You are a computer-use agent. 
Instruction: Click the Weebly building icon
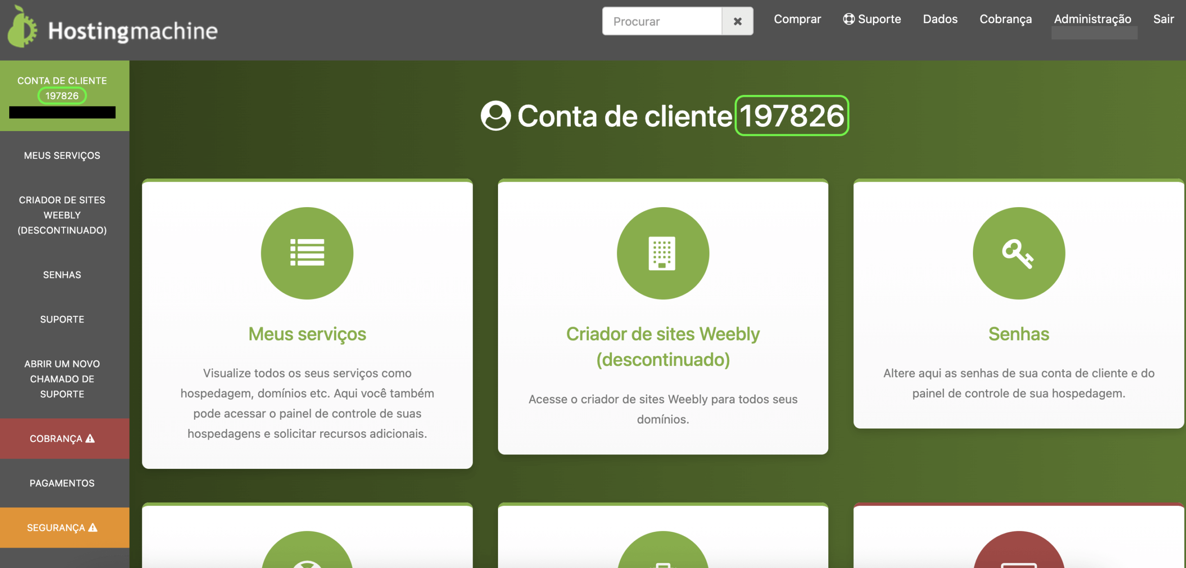[x=662, y=253]
